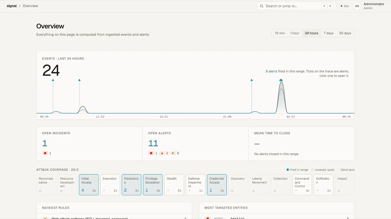Focus the 'Search or jump to…' field

tap(296, 6)
